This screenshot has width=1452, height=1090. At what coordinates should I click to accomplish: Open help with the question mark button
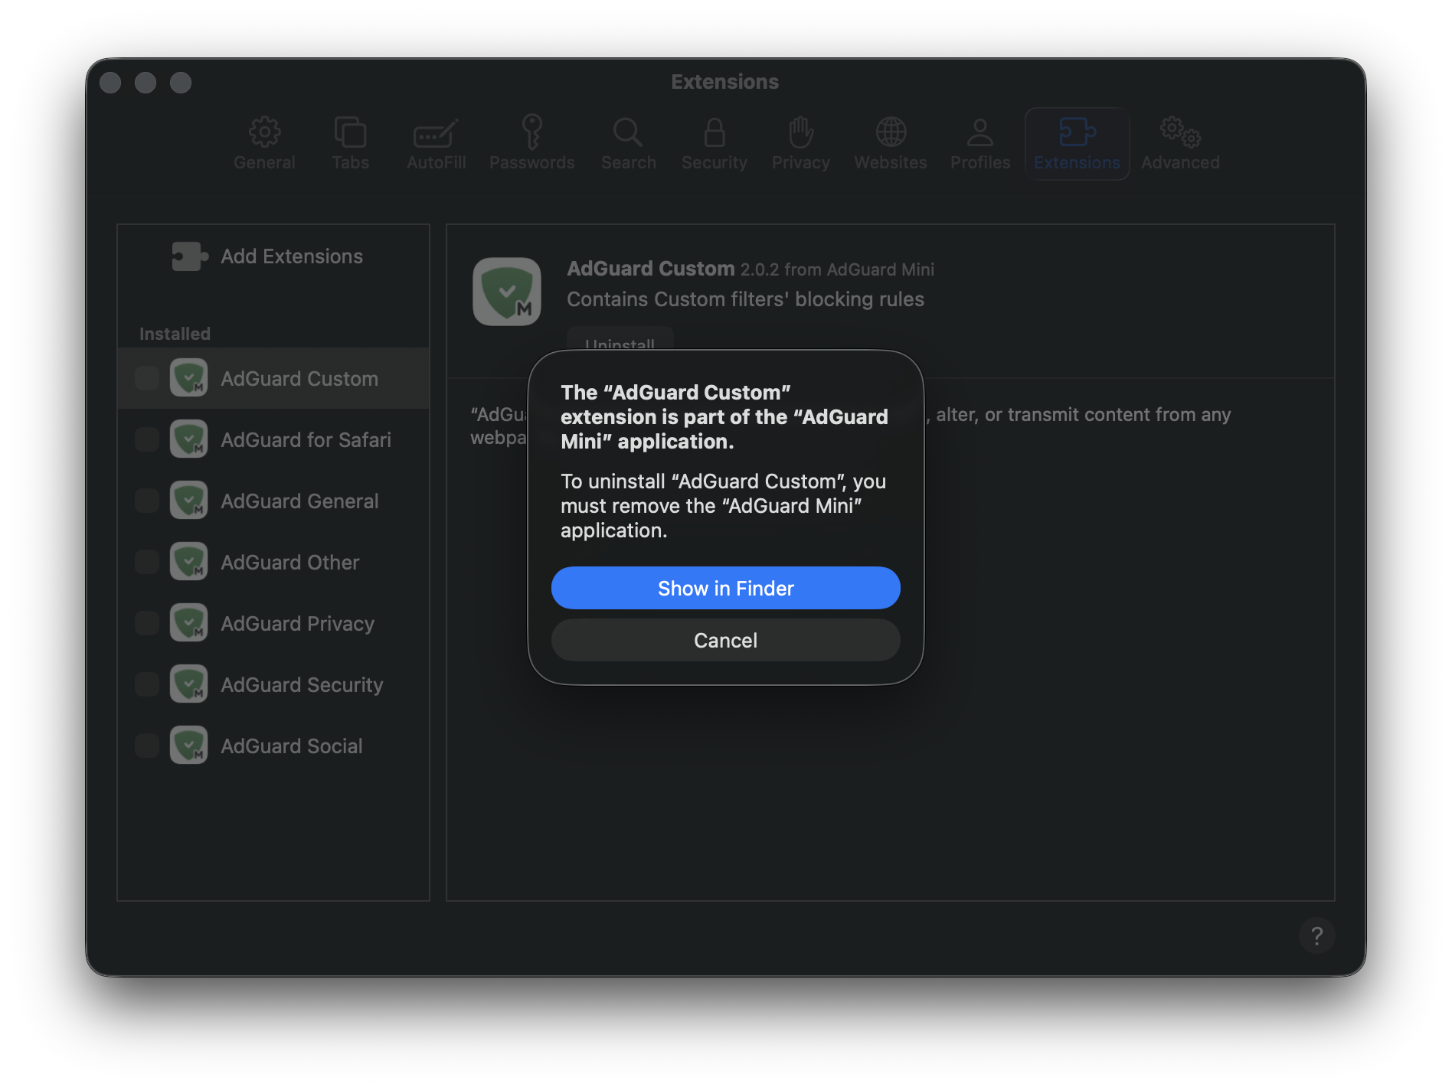click(1317, 935)
